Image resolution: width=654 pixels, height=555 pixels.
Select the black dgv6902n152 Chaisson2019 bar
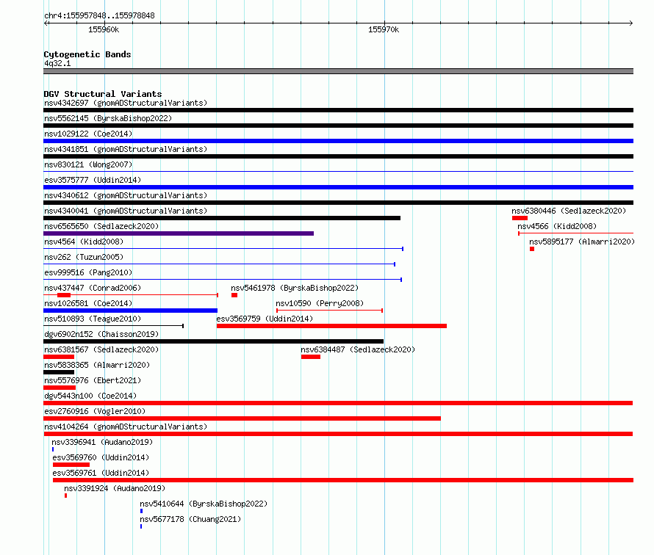pos(214,341)
